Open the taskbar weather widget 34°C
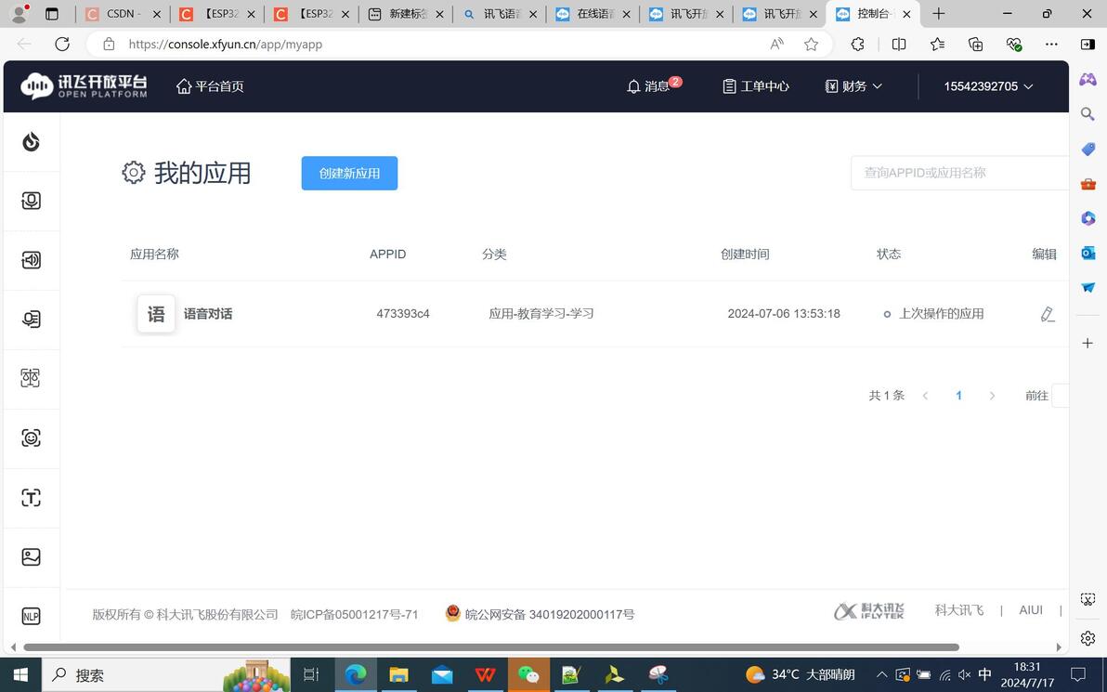 coord(800,675)
